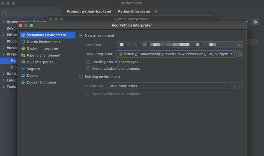
Task: Click the Project: python-backend breadcrumb
Action: [x=89, y=11]
